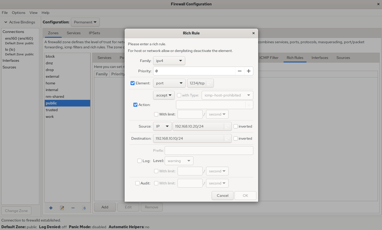Image resolution: width=382 pixels, height=230 pixels.
Task: Open the Family ipv4 dropdown
Action: click(169, 61)
